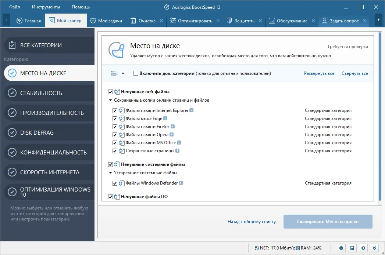The height and width of the screenshot is (255, 385).
Task: Open the list view dropdown
Action: tap(117, 73)
